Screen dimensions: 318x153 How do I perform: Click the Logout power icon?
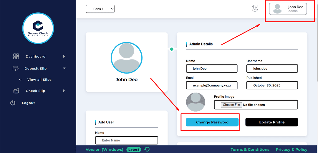(13, 103)
